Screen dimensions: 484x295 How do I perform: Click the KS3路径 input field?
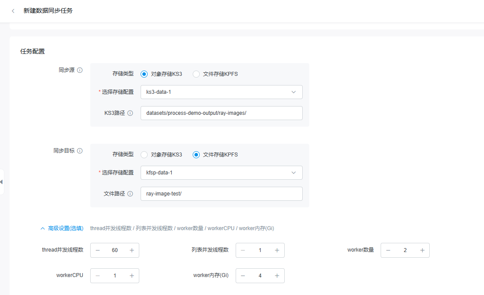tap(221, 113)
